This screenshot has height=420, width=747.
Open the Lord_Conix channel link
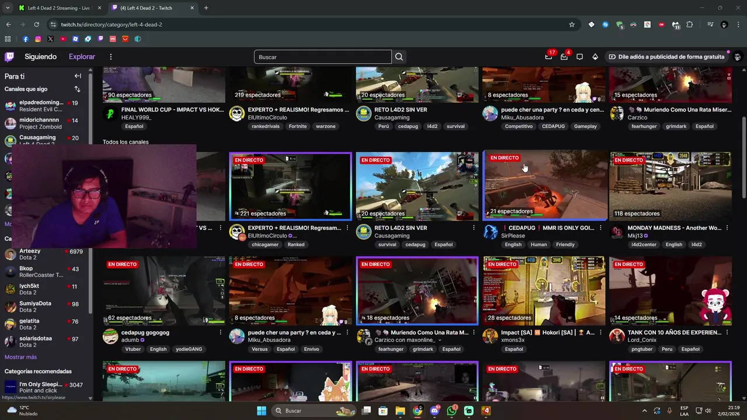(642, 340)
